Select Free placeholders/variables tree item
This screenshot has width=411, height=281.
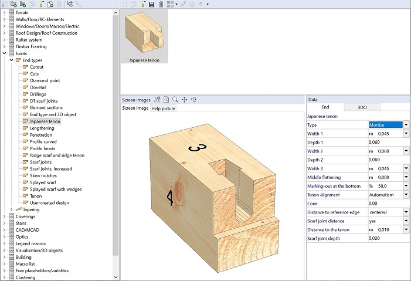point(42,270)
